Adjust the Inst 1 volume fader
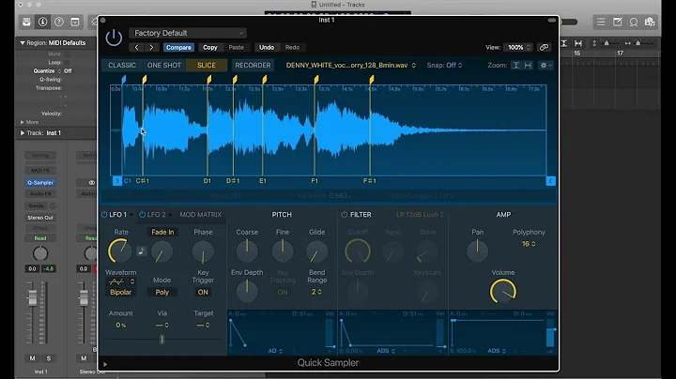 click(32, 297)
